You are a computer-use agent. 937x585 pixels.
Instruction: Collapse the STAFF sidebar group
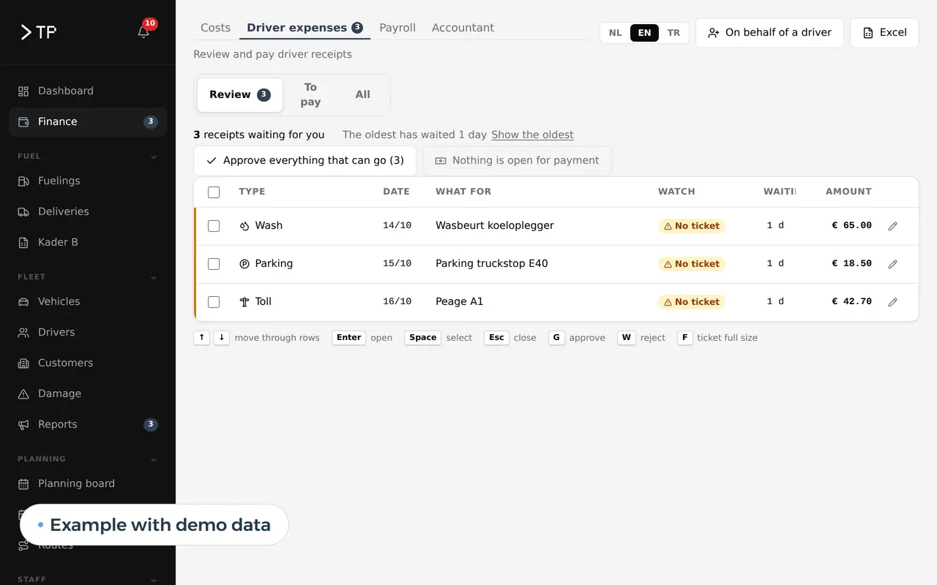[154, 580]
